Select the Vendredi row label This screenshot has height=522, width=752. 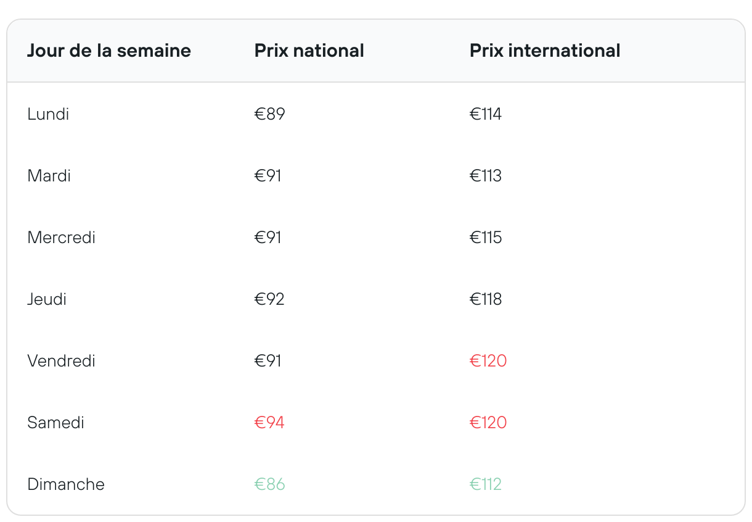(62, 361)
